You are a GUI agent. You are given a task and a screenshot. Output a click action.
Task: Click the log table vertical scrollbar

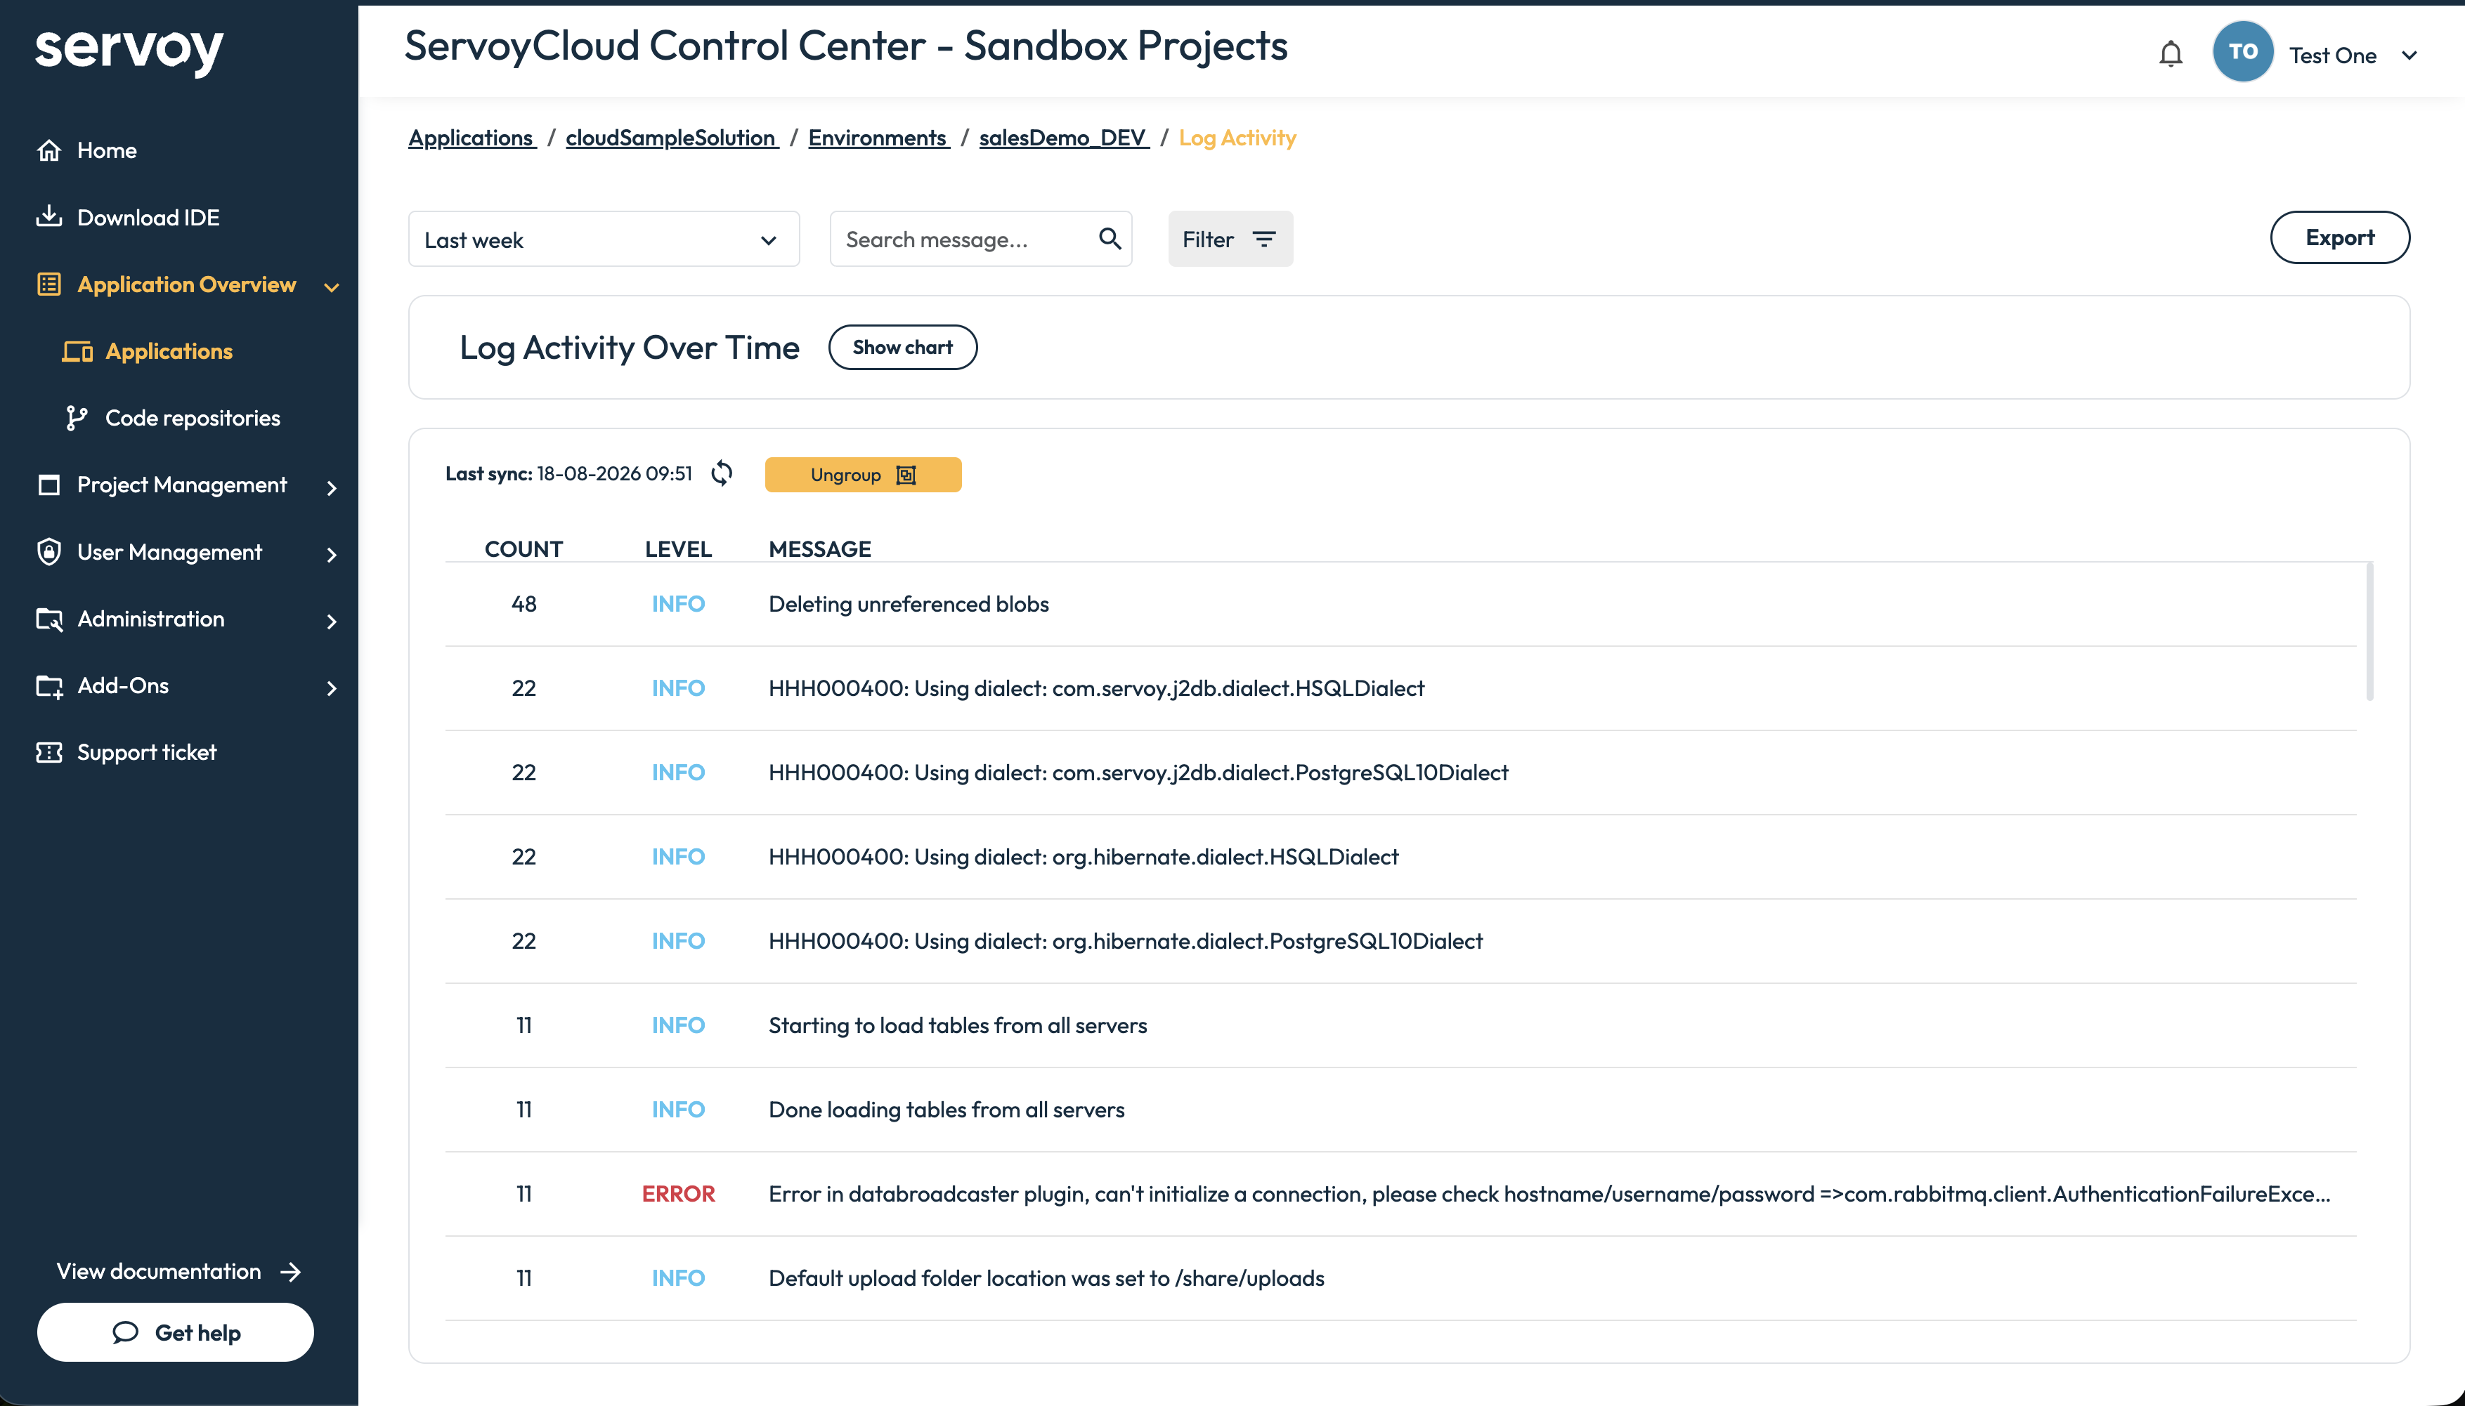[2369, 631]
